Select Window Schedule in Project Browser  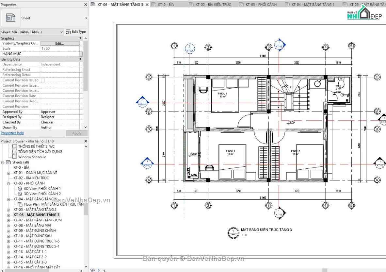[32, 157]
